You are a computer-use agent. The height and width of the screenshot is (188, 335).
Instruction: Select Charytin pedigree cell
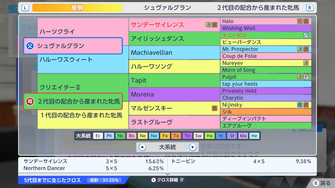[266, 98]
